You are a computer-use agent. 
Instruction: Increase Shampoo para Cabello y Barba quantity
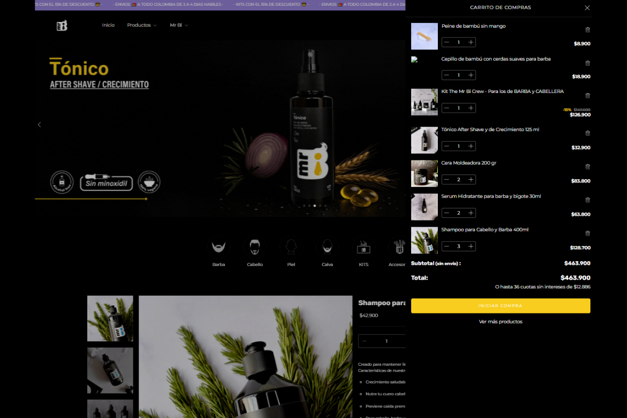click(471, 246)
